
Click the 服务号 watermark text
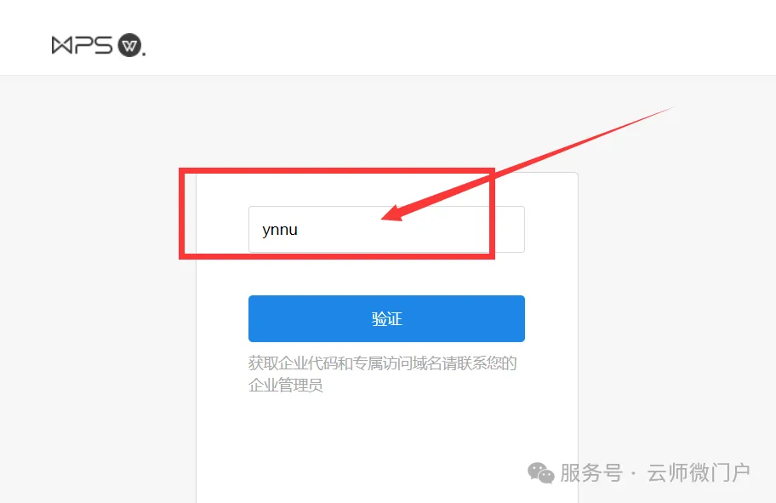point(591,473)
